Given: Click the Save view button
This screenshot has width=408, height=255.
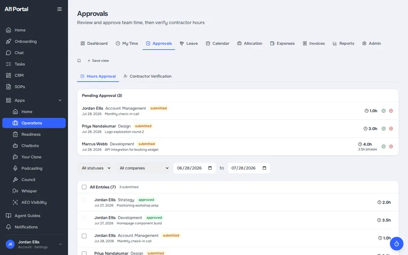Looking at the screenshot, I should coord(98,61).
